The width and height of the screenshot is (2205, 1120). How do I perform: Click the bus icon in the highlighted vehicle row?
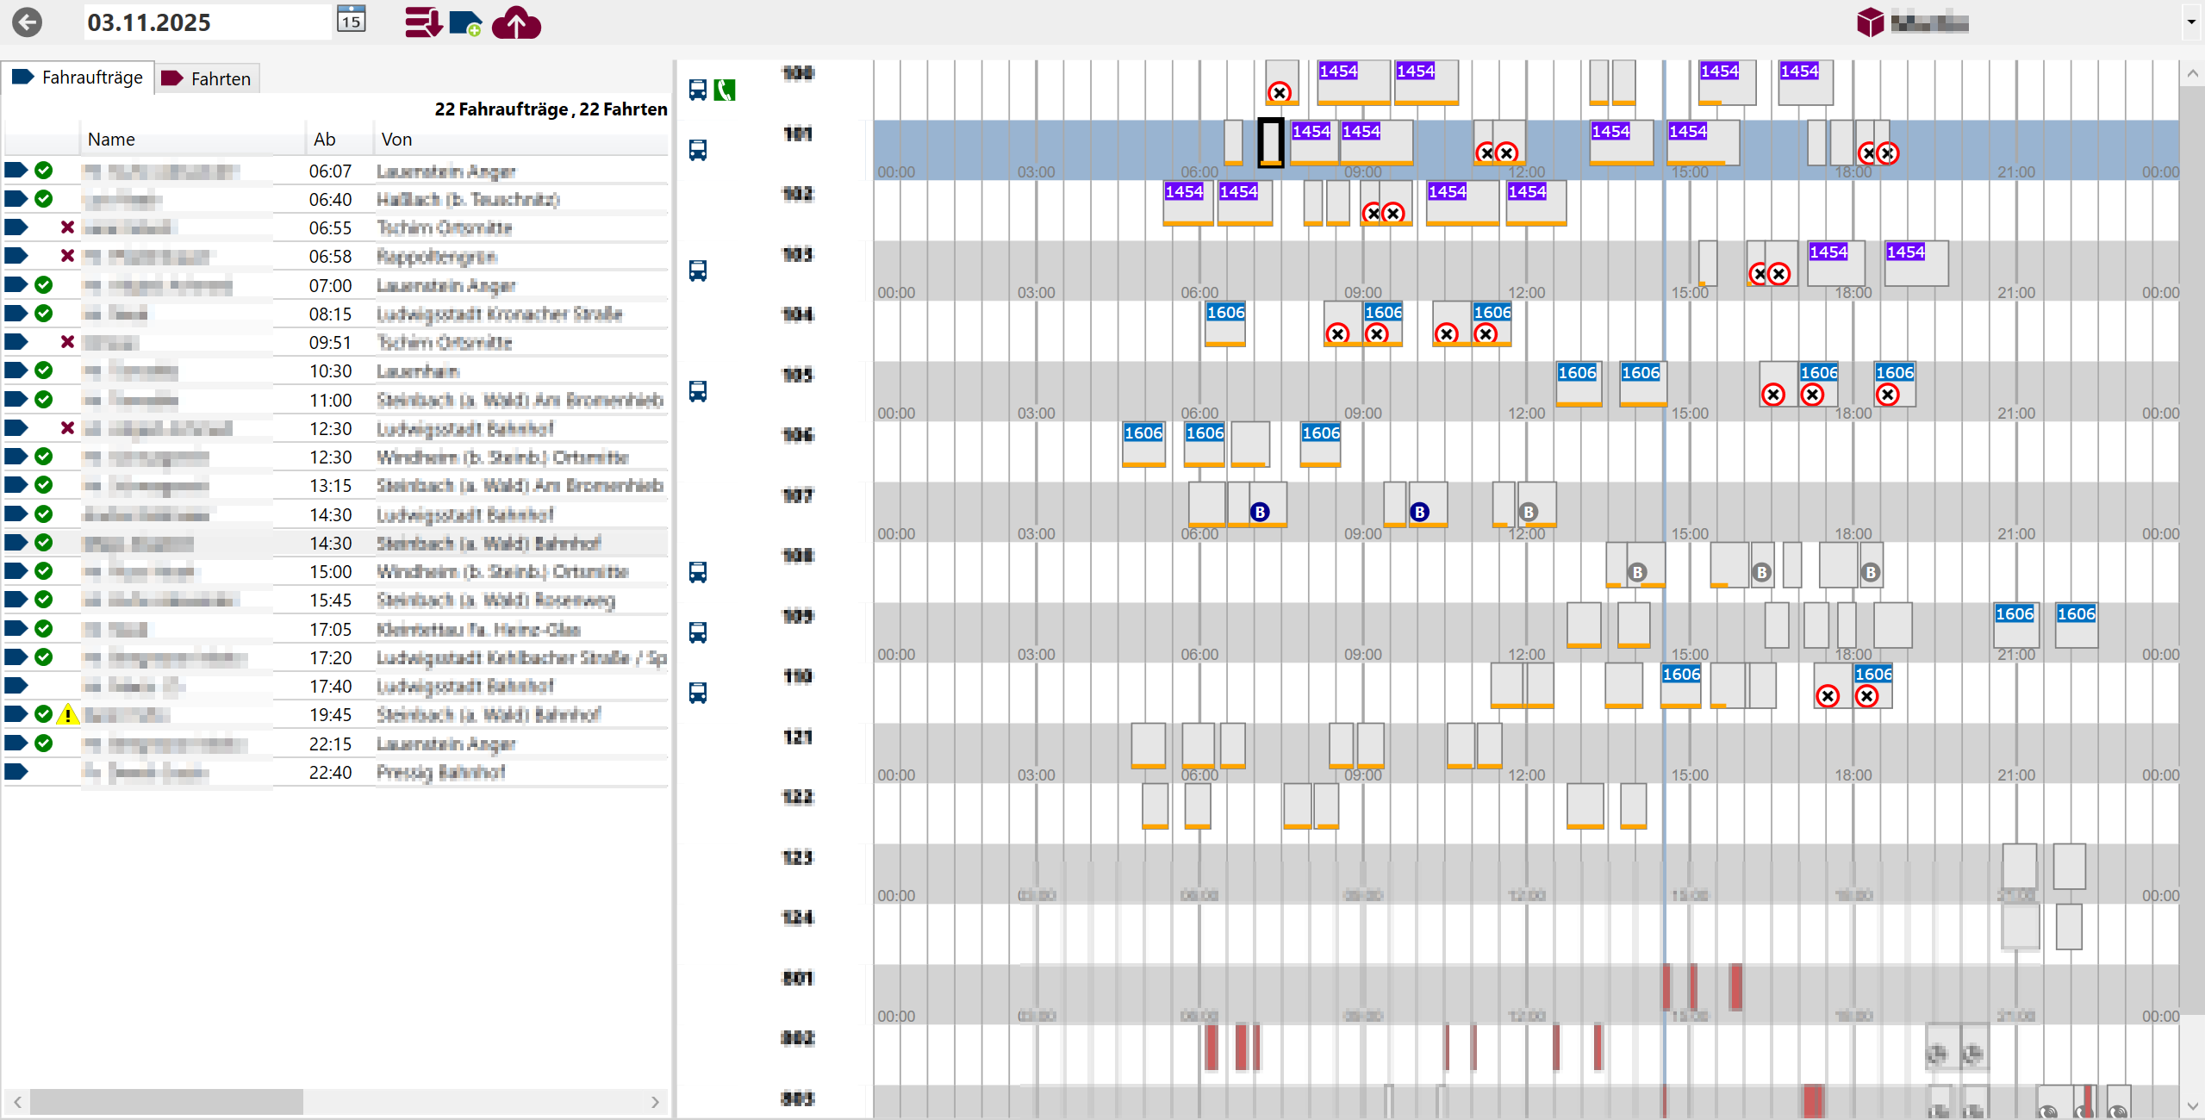pos(698,150)
